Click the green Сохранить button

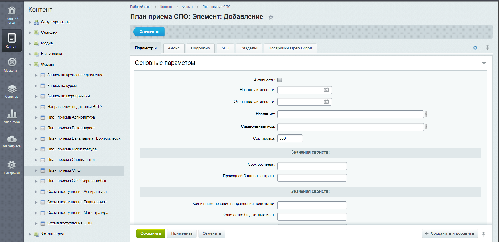151,233
